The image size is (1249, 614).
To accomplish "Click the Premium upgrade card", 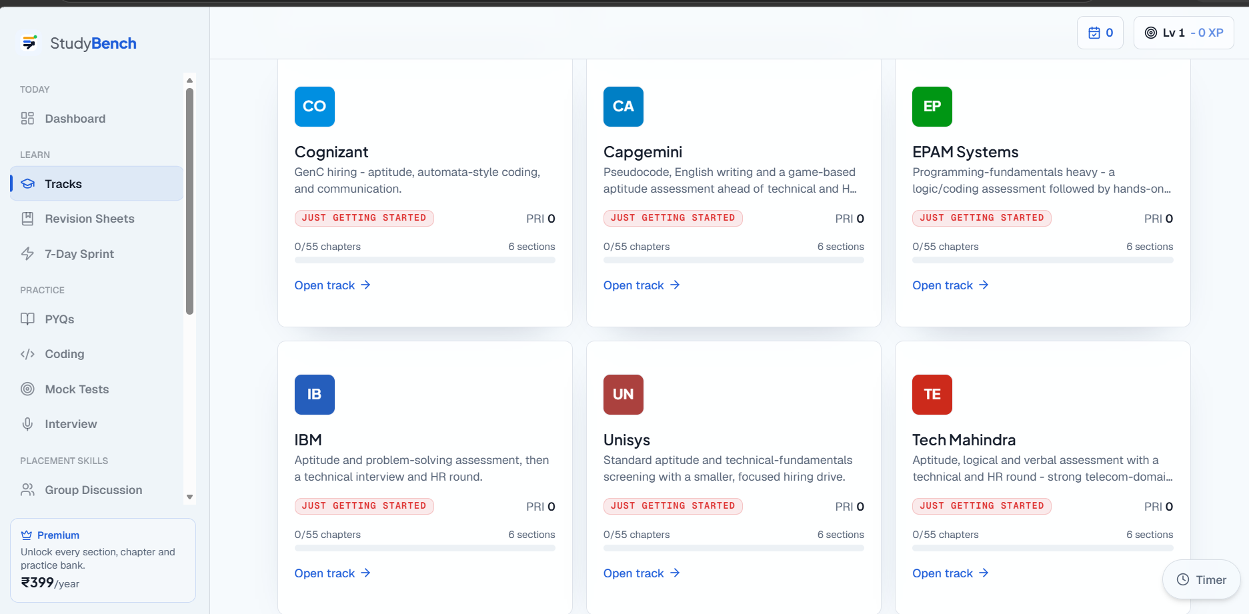I will click(x=103, y=560).
